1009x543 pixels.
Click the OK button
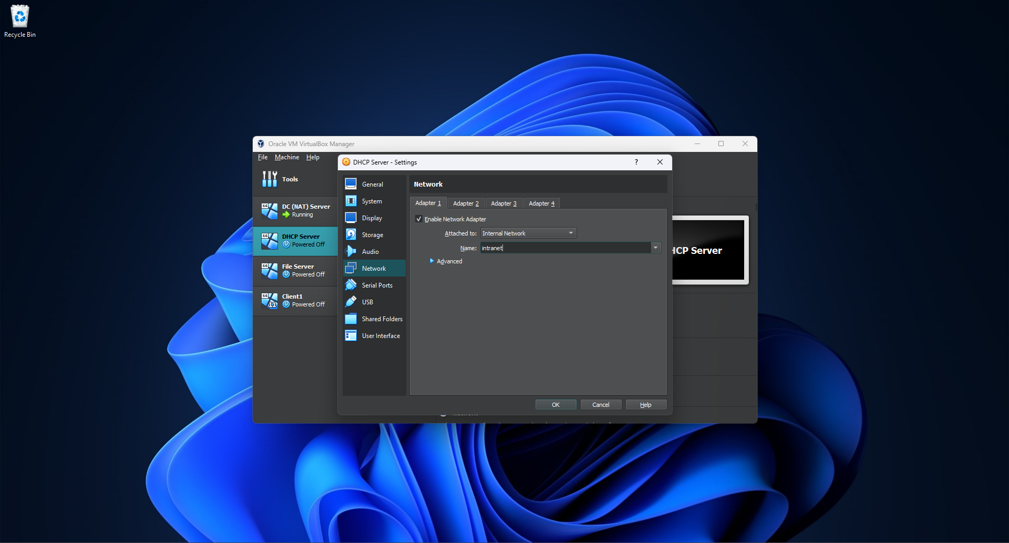[556, 405]
